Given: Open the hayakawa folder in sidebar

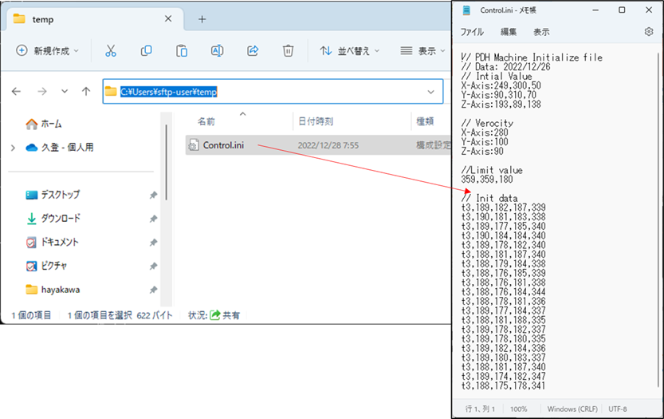Looking at the screenshot, I should 60,289.
